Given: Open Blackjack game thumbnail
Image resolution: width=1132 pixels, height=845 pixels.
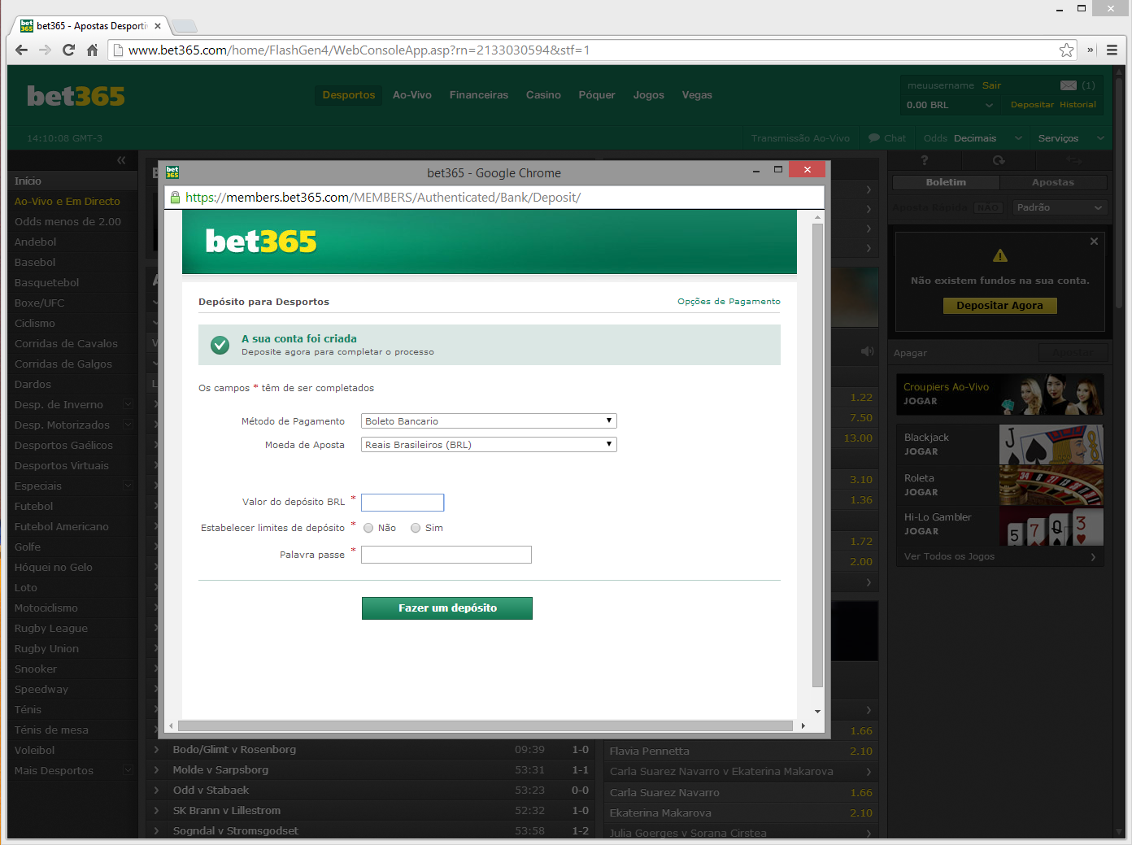Looking at the screenshot, I should tap(1051, 444).
